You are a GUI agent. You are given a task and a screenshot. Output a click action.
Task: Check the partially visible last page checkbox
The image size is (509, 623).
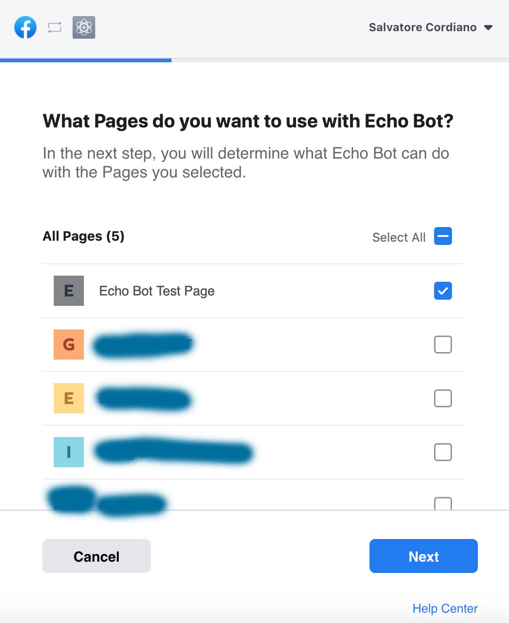443,504
